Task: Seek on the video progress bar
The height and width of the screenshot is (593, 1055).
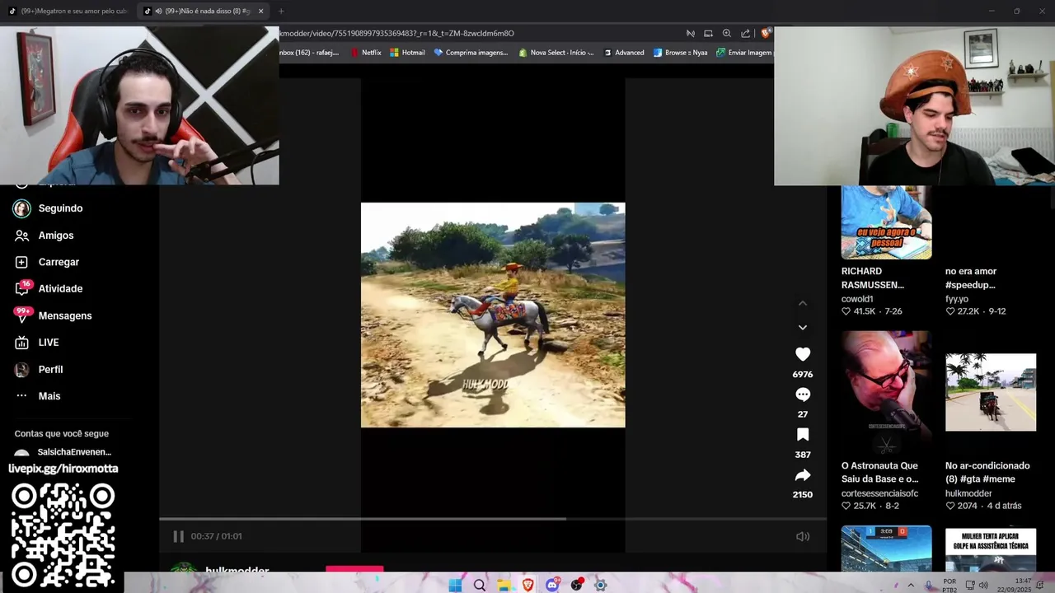Action: point(493,519)
